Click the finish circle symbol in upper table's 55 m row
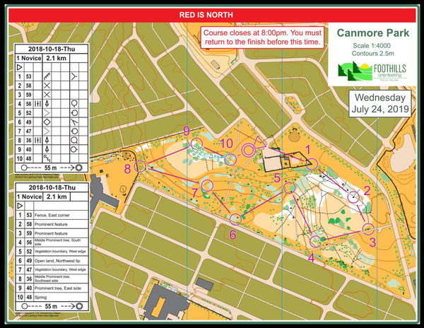424x328 pixels. pyautogui.click(x=78, y=168)
